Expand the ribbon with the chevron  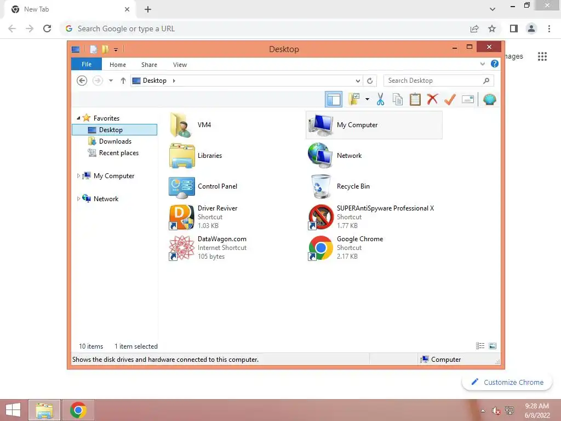click(x=482, y=64)
